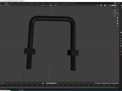
Task: Switch to the Shading workspace tab
Action: click(38, 3)
